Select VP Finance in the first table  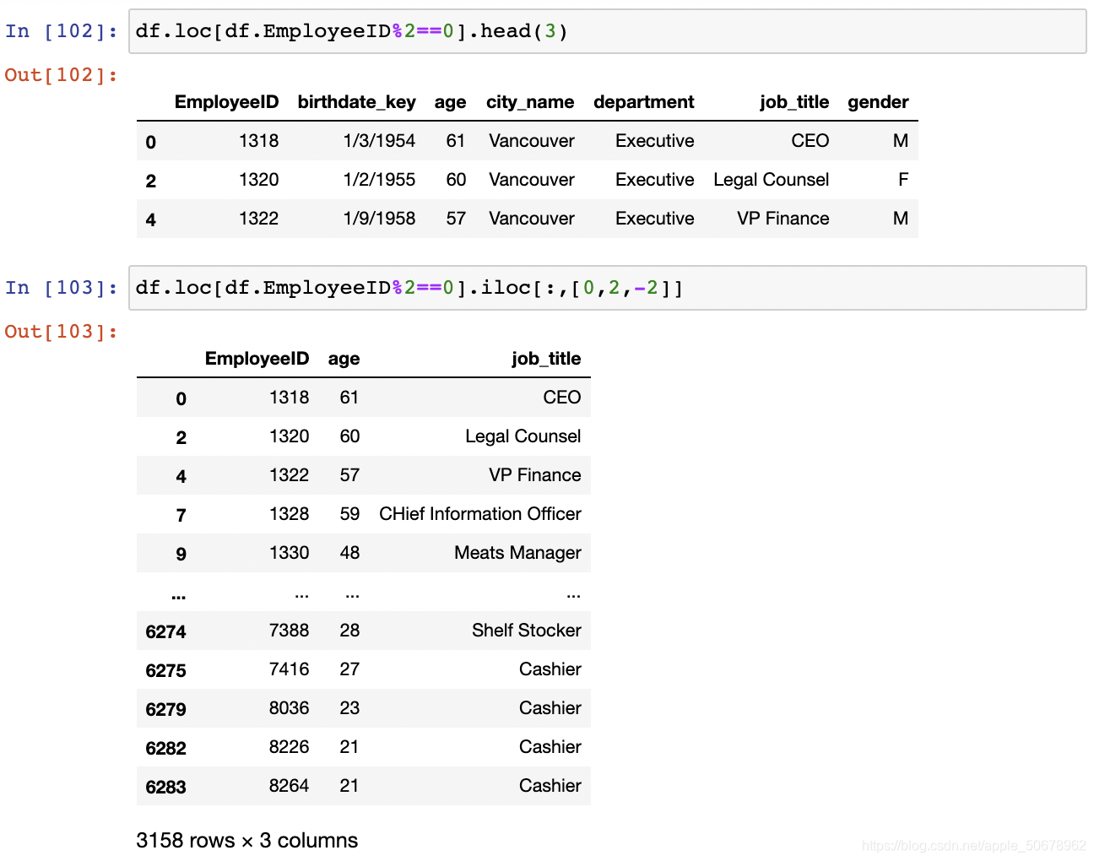[783, 219]
